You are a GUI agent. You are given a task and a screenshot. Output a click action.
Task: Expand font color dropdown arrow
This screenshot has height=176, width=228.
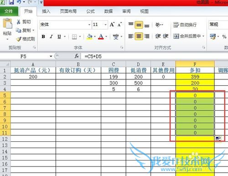[106, 36]
